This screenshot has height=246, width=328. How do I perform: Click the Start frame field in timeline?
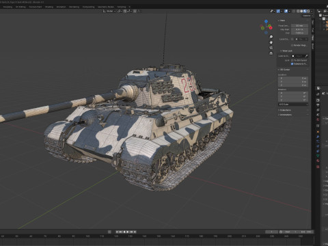click(x=291, y=232)
